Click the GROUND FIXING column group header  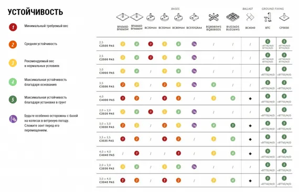point(273,9)
